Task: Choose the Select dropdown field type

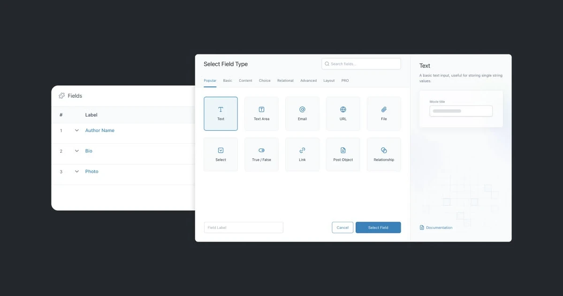Action: (221, 154)
